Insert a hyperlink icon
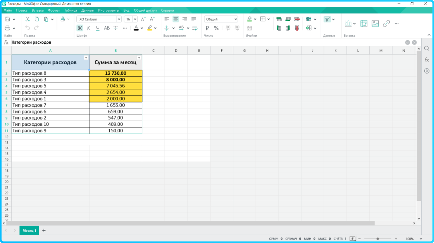 (x=386, y=24)
